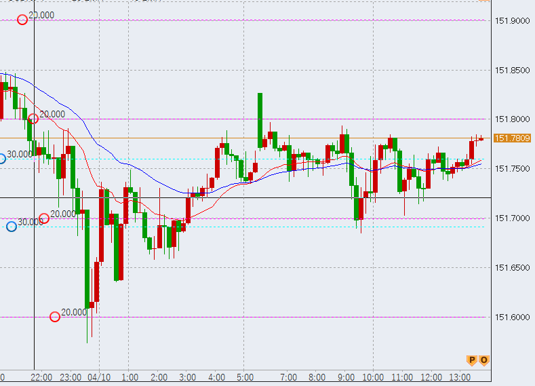Click the 151.7000 price axis label
The height and width of the screenshot is (386, 535).
pos(512,218)
